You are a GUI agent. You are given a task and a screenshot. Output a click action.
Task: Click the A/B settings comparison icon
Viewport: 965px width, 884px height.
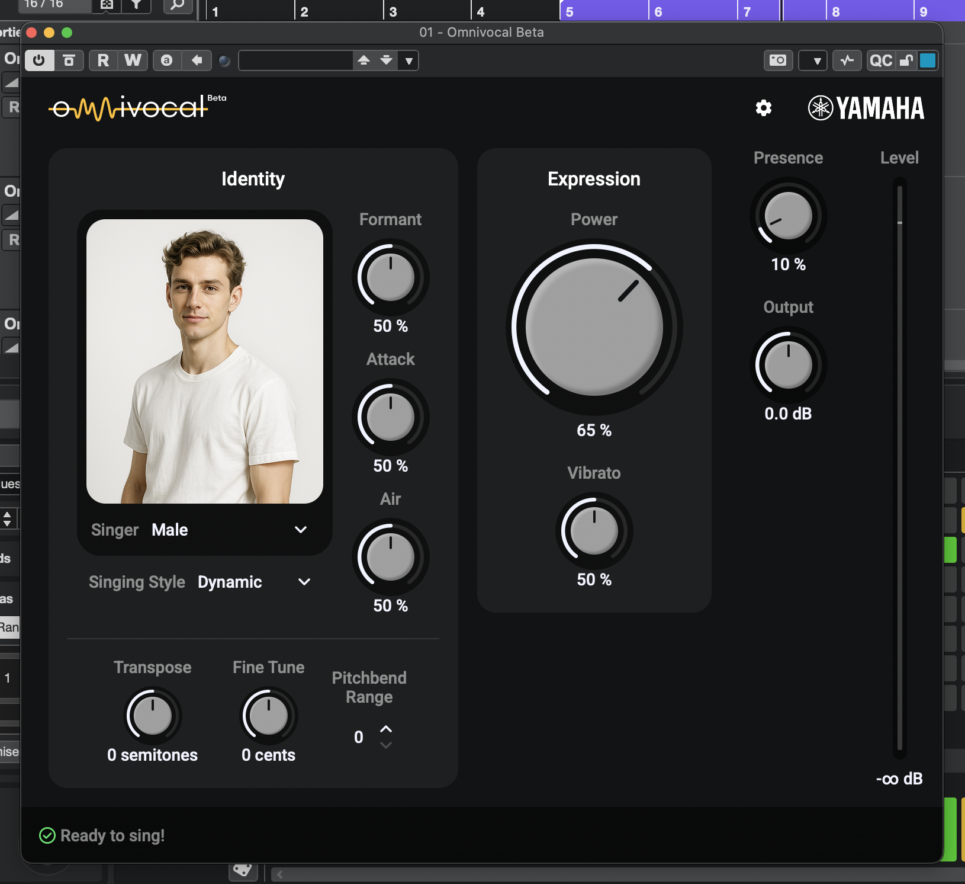(x=167, y=60)
